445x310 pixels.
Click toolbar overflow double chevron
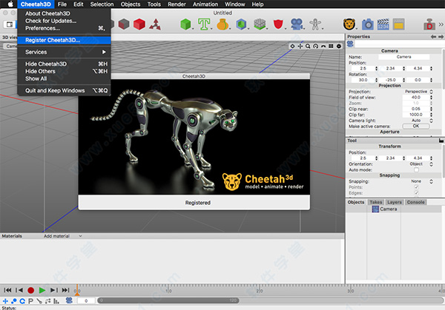[x=441, y=24]
